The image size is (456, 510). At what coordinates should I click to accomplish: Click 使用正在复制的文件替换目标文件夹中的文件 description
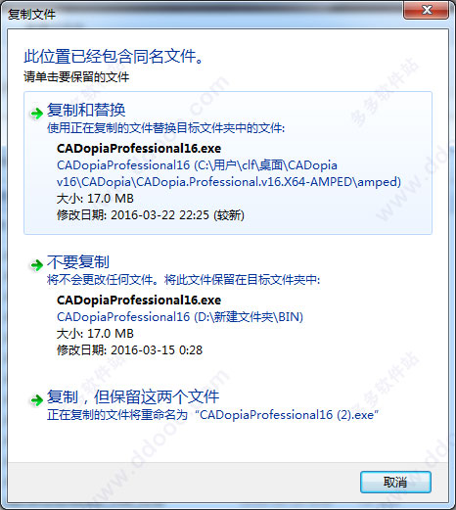click(x=165, y=128)
